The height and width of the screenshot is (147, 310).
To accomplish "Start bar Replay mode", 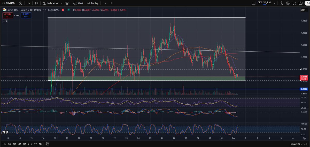I will tap(92, 3).
